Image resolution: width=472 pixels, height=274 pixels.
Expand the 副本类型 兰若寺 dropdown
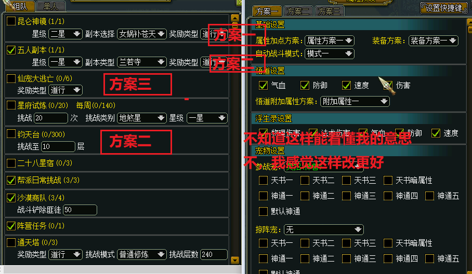pyautogui.click(x=142, y=62)
